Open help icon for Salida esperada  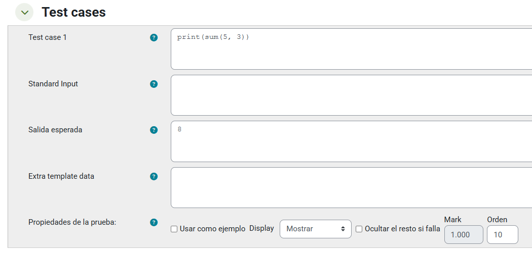tap(154, 130)
